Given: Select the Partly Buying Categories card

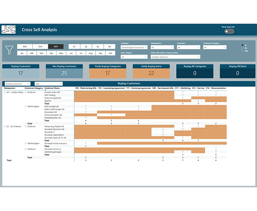Looking at the screenshot, I should click(x=108, y=71).
